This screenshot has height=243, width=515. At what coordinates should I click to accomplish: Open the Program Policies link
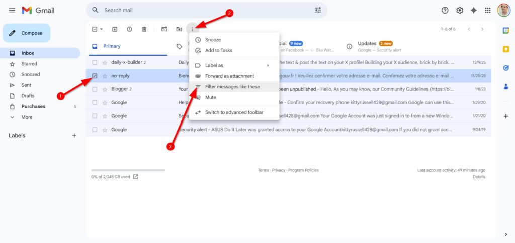pyautogui.click(x=303, y=170)
